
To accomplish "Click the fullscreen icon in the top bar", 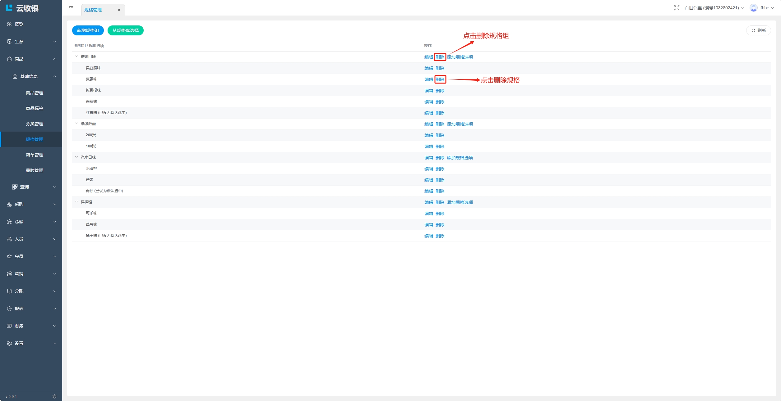I will coord(677,8).
